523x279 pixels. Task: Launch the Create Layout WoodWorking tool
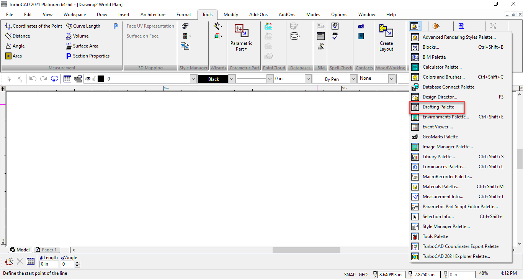[x=386, y=38]
